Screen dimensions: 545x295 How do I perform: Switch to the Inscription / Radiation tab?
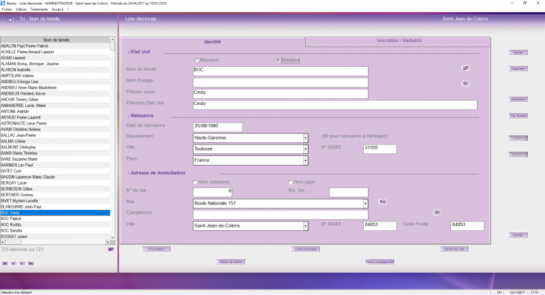pos(399,41)
